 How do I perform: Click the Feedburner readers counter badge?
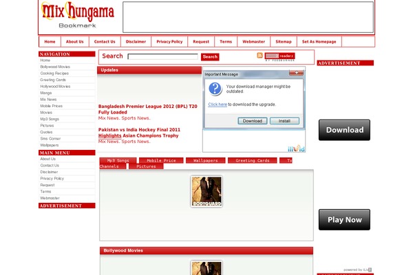[279, 56]
